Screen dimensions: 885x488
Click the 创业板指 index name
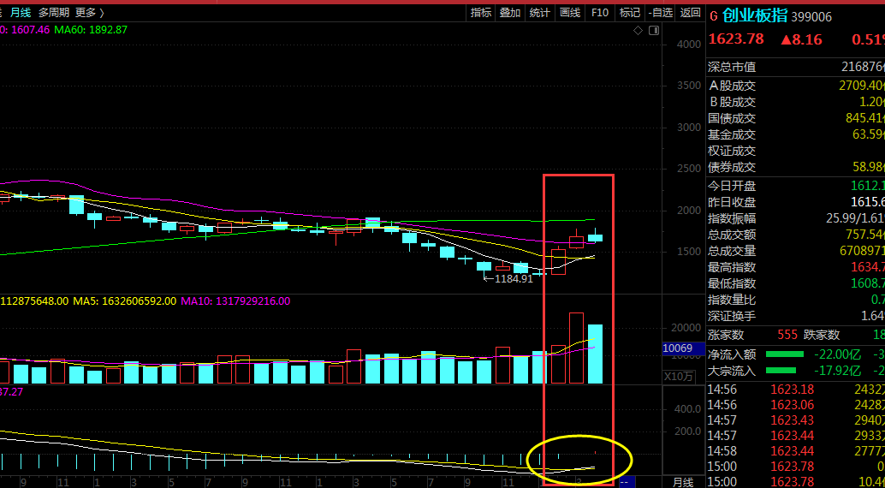click(x=755, y=15)
